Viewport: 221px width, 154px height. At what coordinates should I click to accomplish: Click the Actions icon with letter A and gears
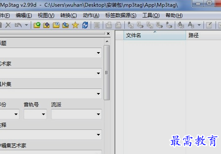[181, 25]
